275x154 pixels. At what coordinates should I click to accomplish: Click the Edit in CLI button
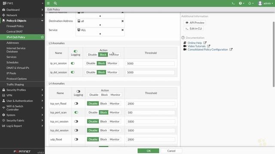[194, 29]
